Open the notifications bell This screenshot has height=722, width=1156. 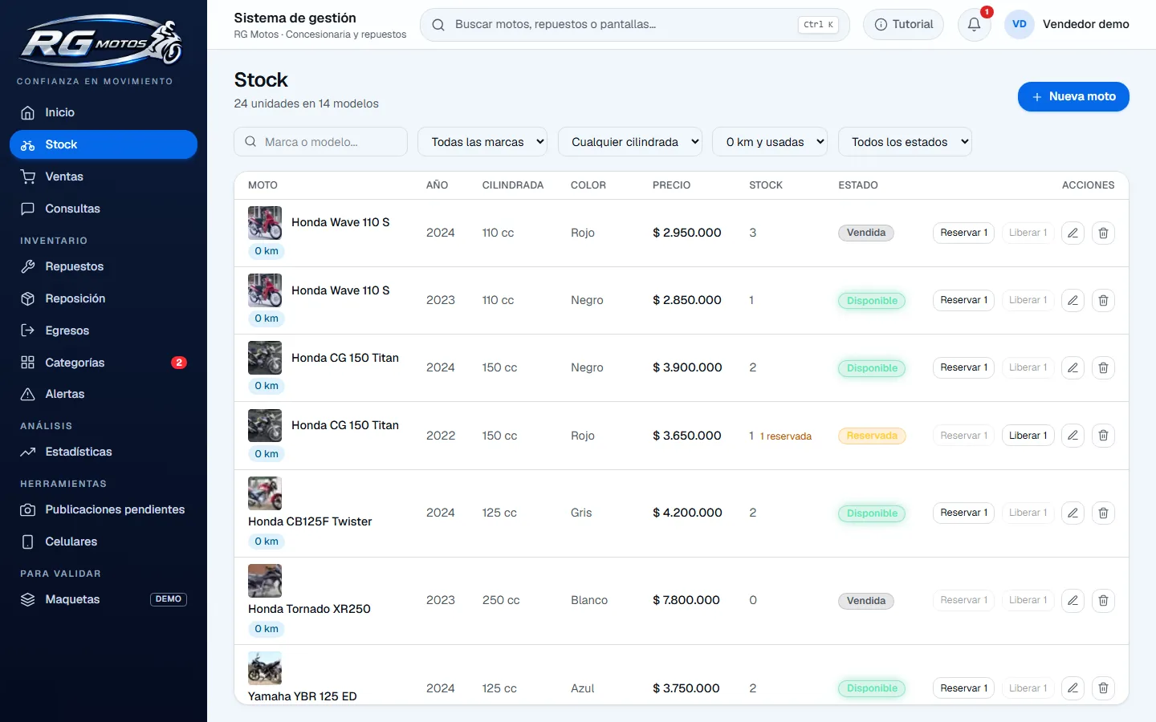[x=974, y=25]
